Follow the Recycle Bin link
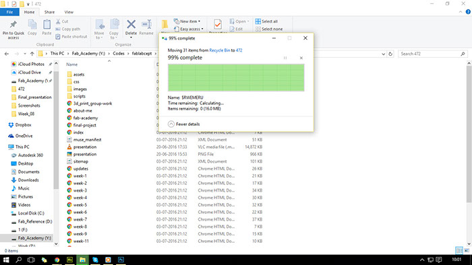Screen dimensions: 472x265 click(219, 50)
